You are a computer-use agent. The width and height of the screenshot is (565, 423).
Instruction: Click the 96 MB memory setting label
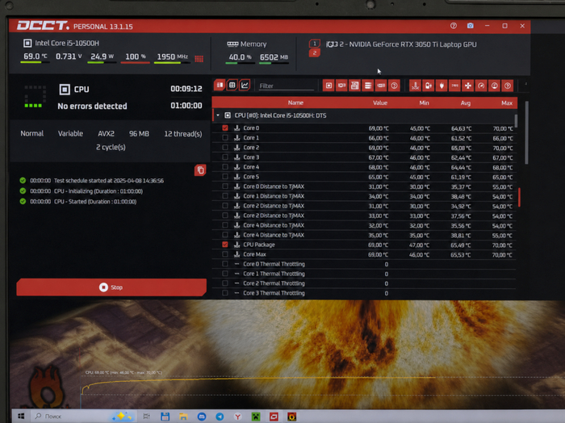tap(139, 134)
